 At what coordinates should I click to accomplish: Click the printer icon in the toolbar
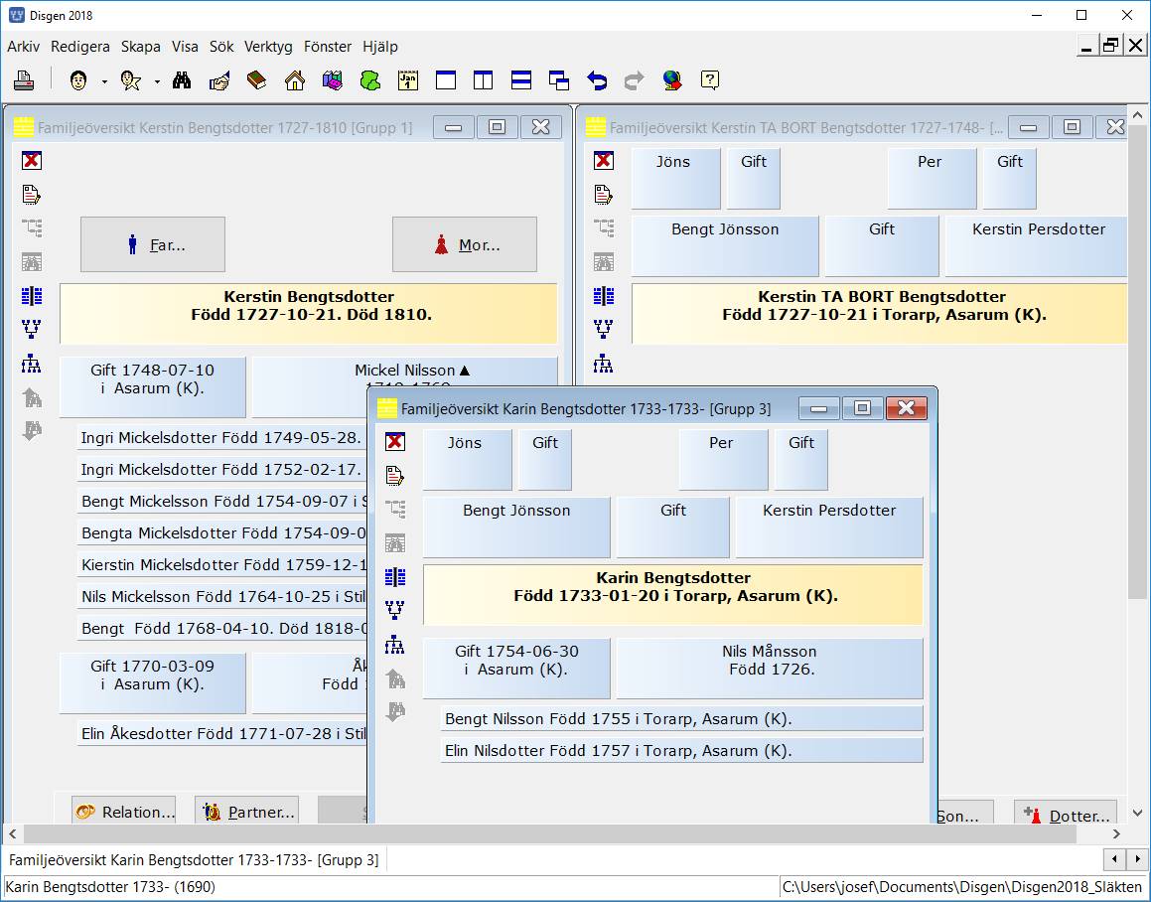coord(24,80)
